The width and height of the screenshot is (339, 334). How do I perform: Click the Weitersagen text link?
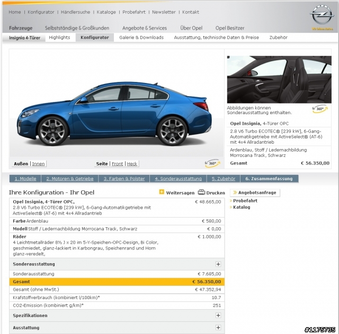tap(180, 193)
